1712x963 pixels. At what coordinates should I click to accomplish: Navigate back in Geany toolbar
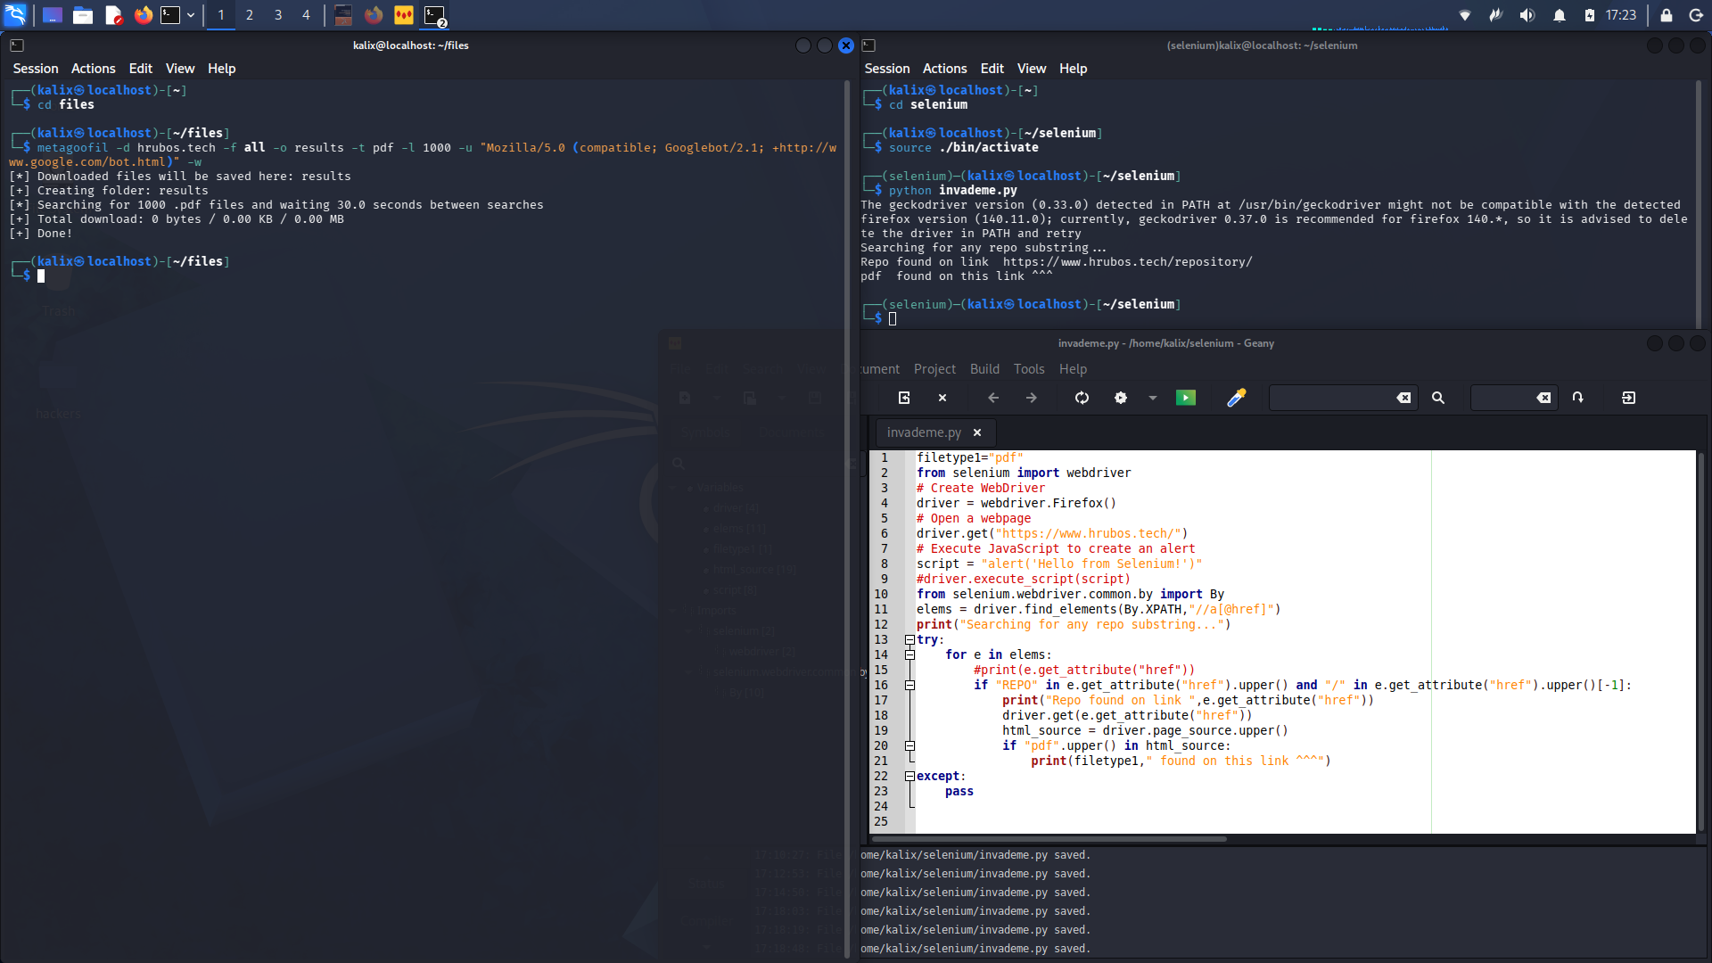(x=993, y=398)
